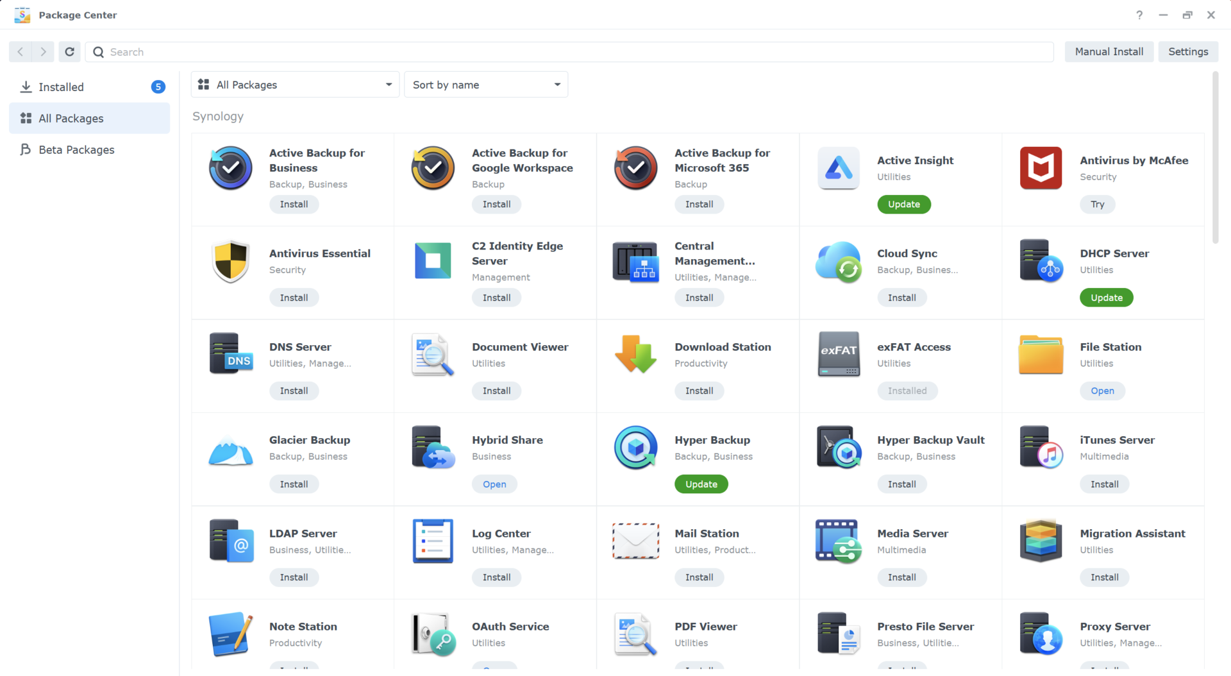Click the Document Viewer icon

coord(433,354)
